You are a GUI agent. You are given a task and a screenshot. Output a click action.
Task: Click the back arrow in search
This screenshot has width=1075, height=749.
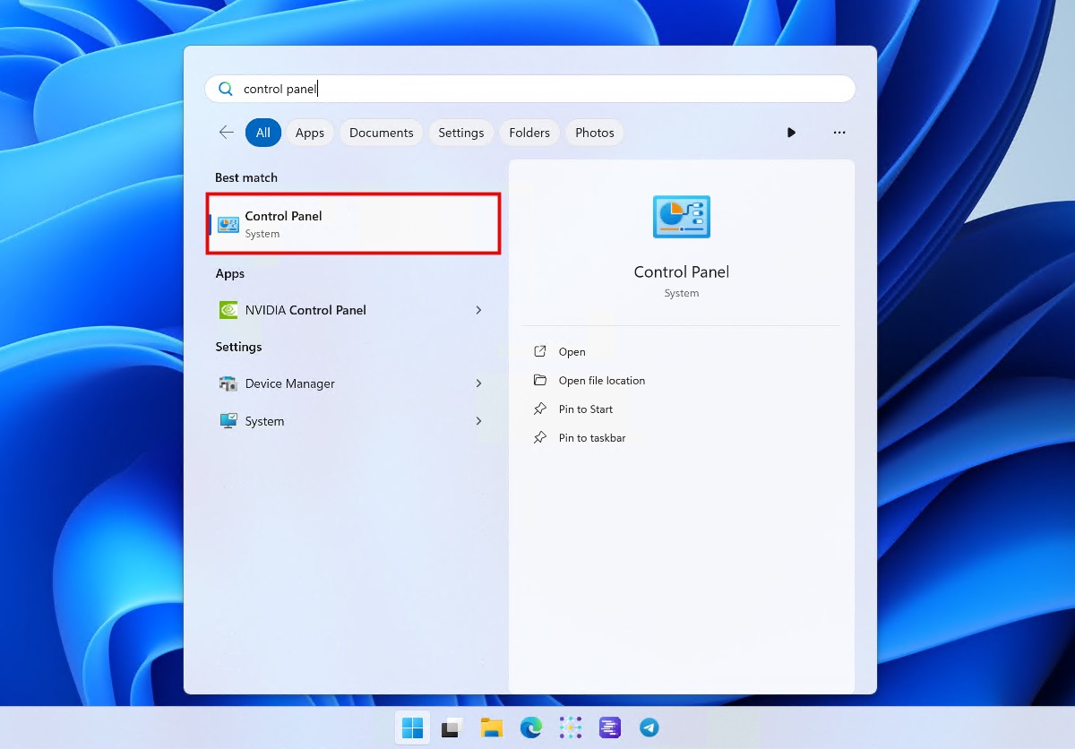(x=226, y=133)
